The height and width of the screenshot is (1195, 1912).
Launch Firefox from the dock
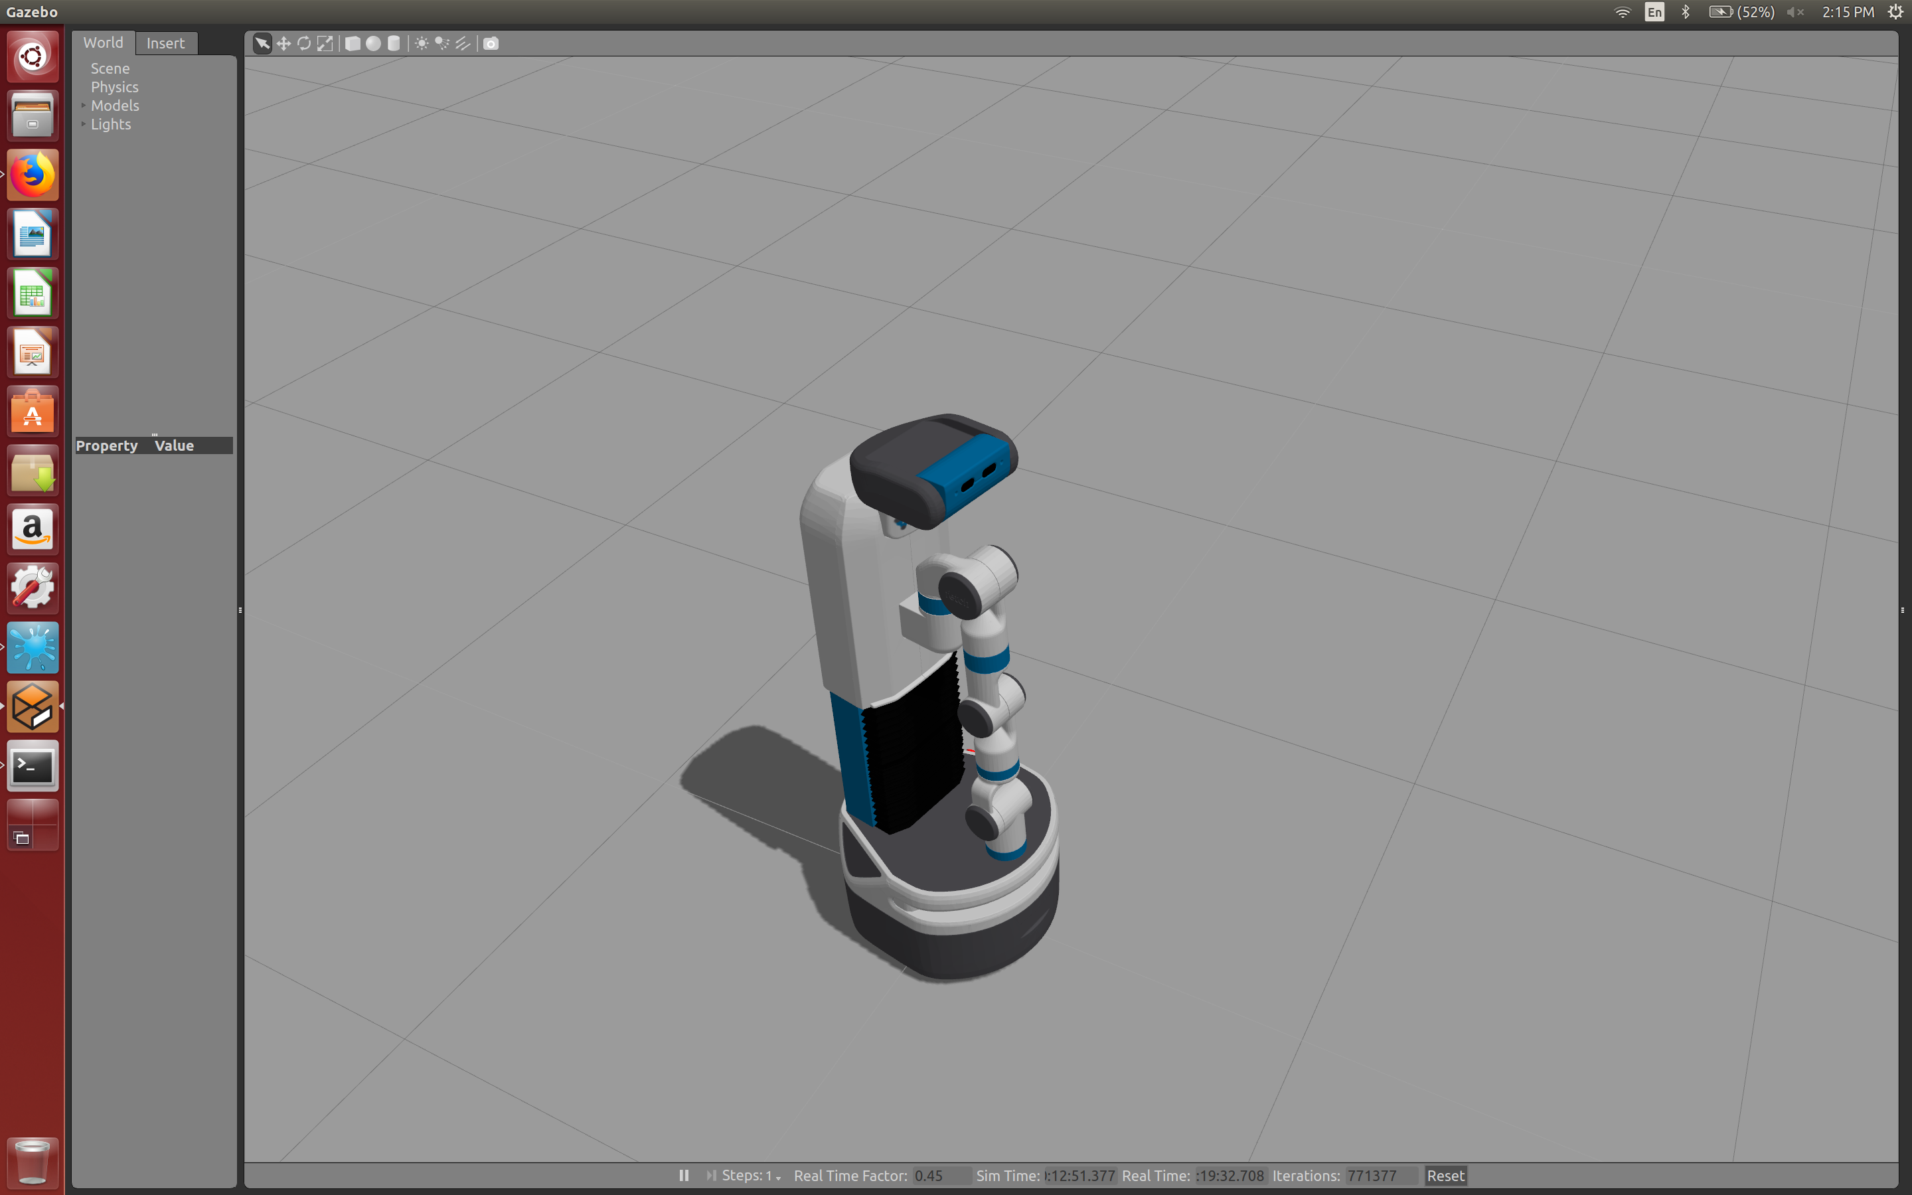pos(33,175)
